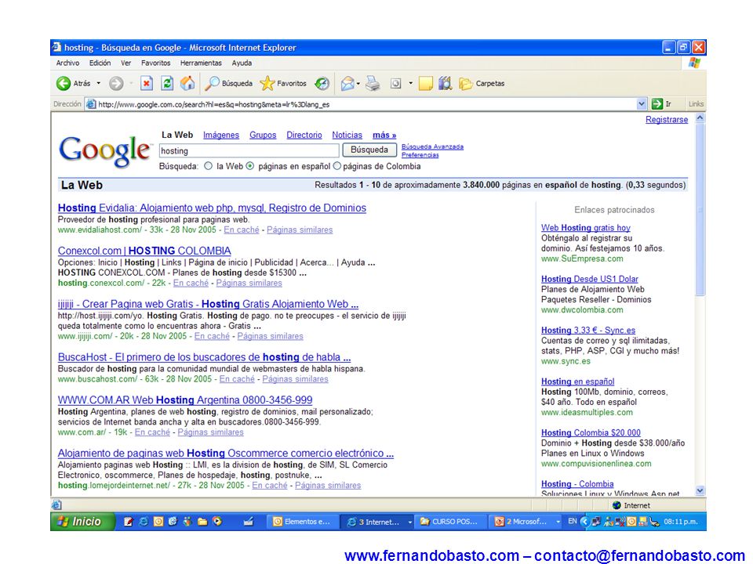753x564 pixels.
Task: Open the Atrás history dropdown arrow
Action: (x=99, y=84)
